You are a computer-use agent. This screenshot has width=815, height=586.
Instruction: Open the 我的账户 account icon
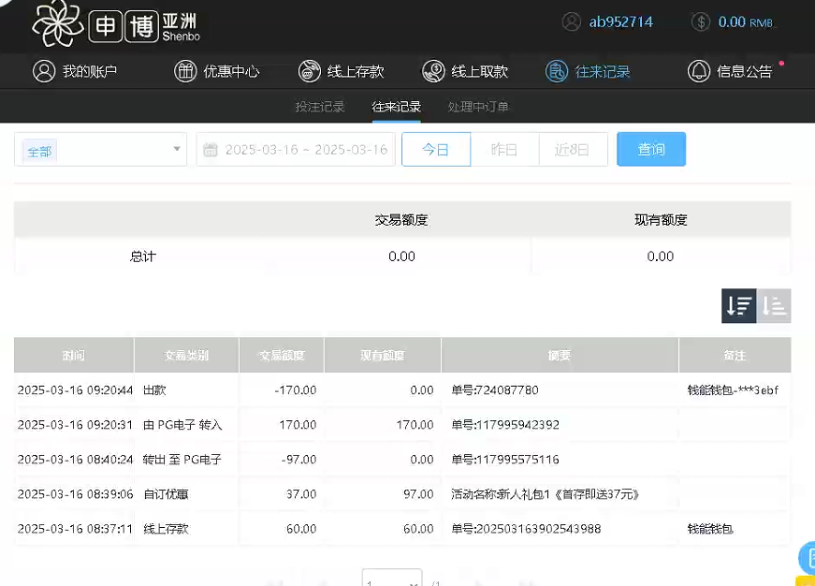click(43, 70)
